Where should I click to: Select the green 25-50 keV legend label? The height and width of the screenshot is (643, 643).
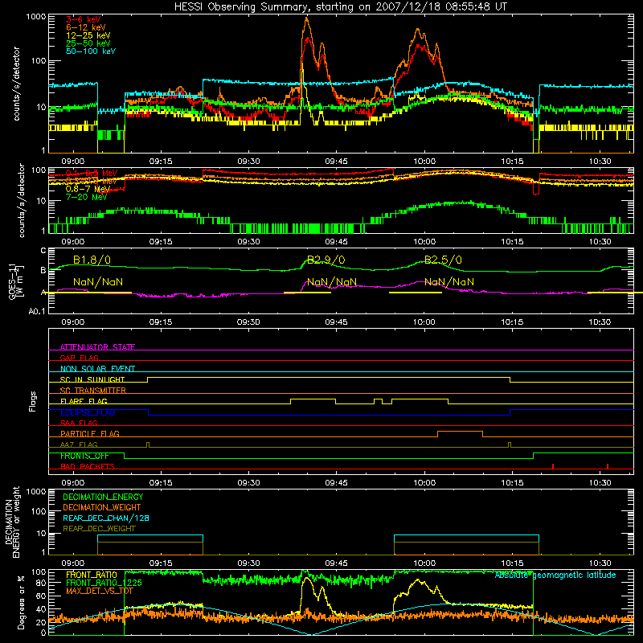88,43
